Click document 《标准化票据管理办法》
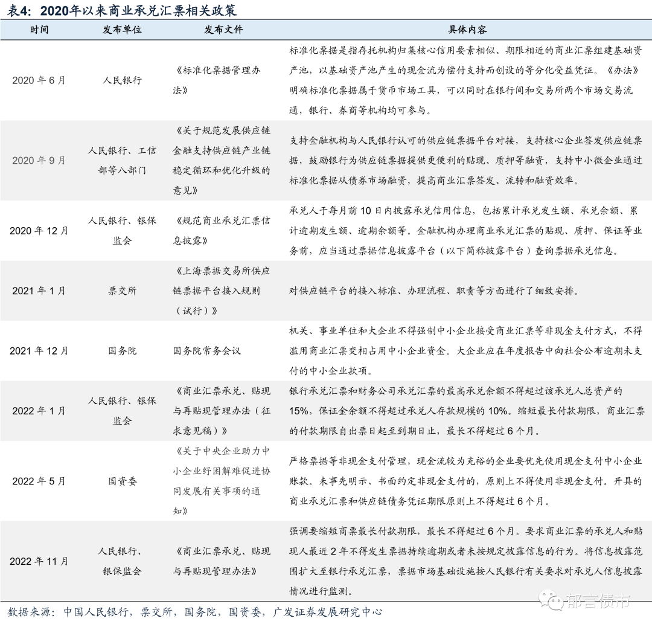The width and height of the screenshot is (652, 630). [x=217, y=80]
